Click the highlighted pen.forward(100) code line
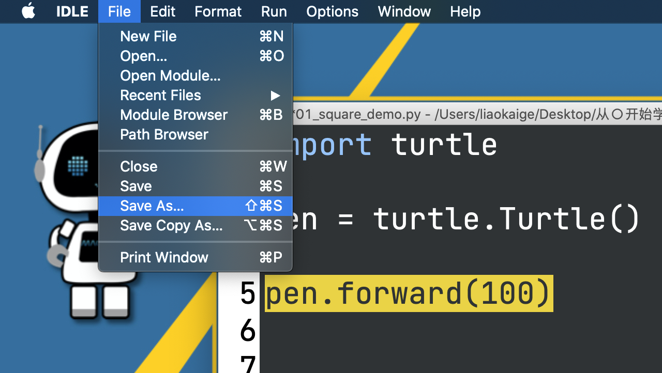The image size is (662, 373). pos(409,293)
